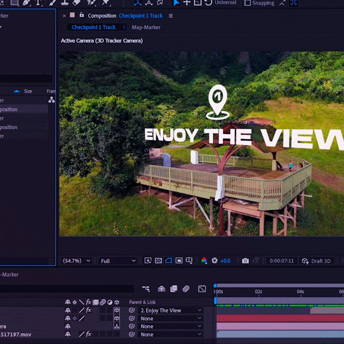
Task: Toggle the enabled collapse transformations star switch
Action: click(75, 318)
